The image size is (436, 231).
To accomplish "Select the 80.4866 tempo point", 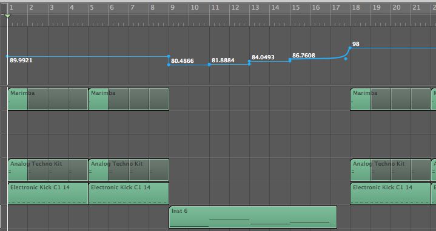I will point(169,65).
